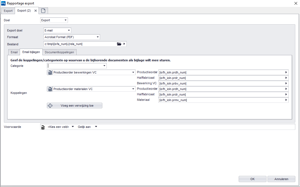The image size is (300, 187).
Task: Click the bold instruction text about bijlage
Action: click(x=90, y=60)
